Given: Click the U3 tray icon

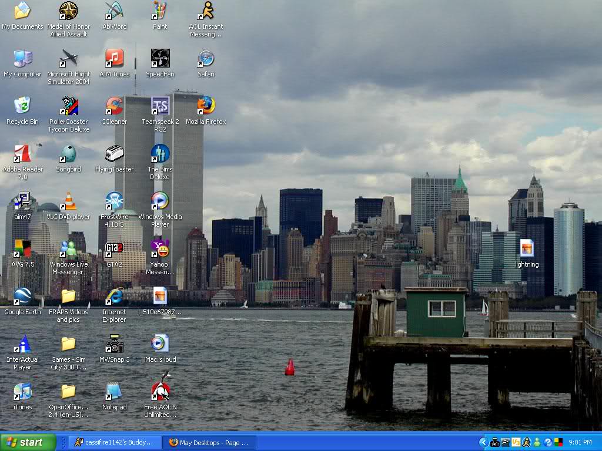Looking at the screenshot, I should (x=516, y=443).
